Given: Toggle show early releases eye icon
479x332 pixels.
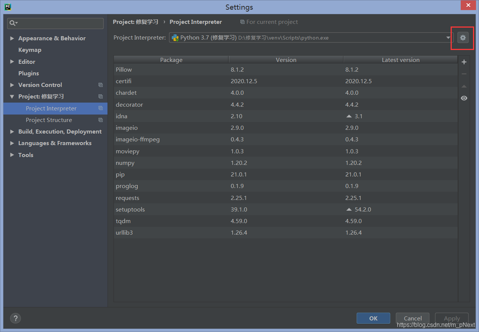Looking at the screenshot, I should [464, 98].
